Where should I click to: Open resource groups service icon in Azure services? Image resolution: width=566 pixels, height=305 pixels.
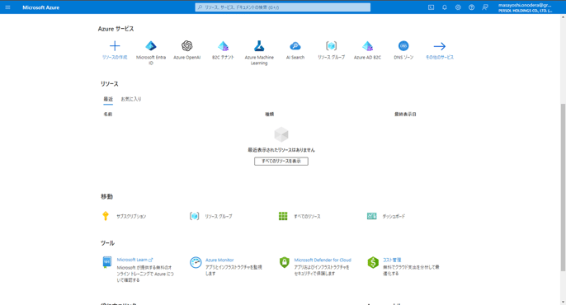[x=332, y=46]
